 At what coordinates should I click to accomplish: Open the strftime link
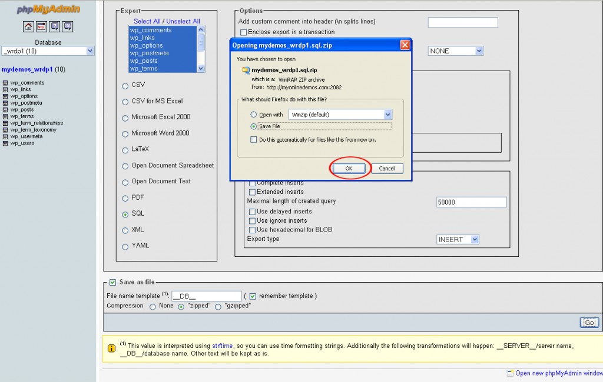[x=222, y=346]
